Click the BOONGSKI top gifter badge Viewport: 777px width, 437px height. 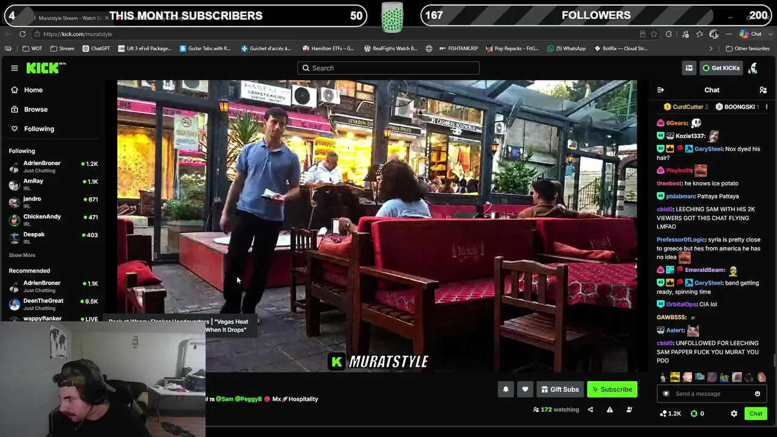point(738,107)
